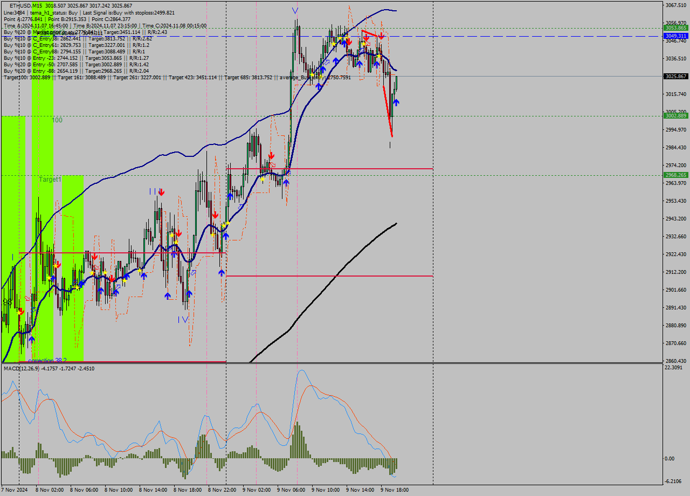The image size is (690, 496).
Task: Click the MACD scale value -6.2106
Action: click(x=674, y=481)
